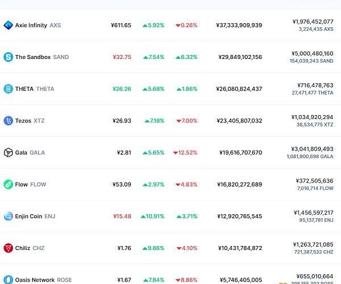
Task: Open the Axie Infinity AXS page
Action: [38, 25]
